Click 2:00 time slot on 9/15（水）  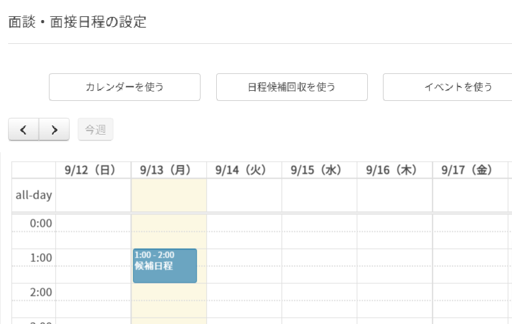[319, 292]
